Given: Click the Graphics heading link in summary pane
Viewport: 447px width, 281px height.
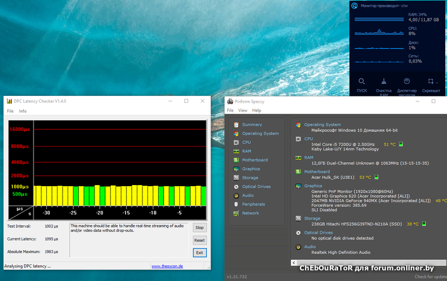Looking at the screenshot, I should point(313,186).
